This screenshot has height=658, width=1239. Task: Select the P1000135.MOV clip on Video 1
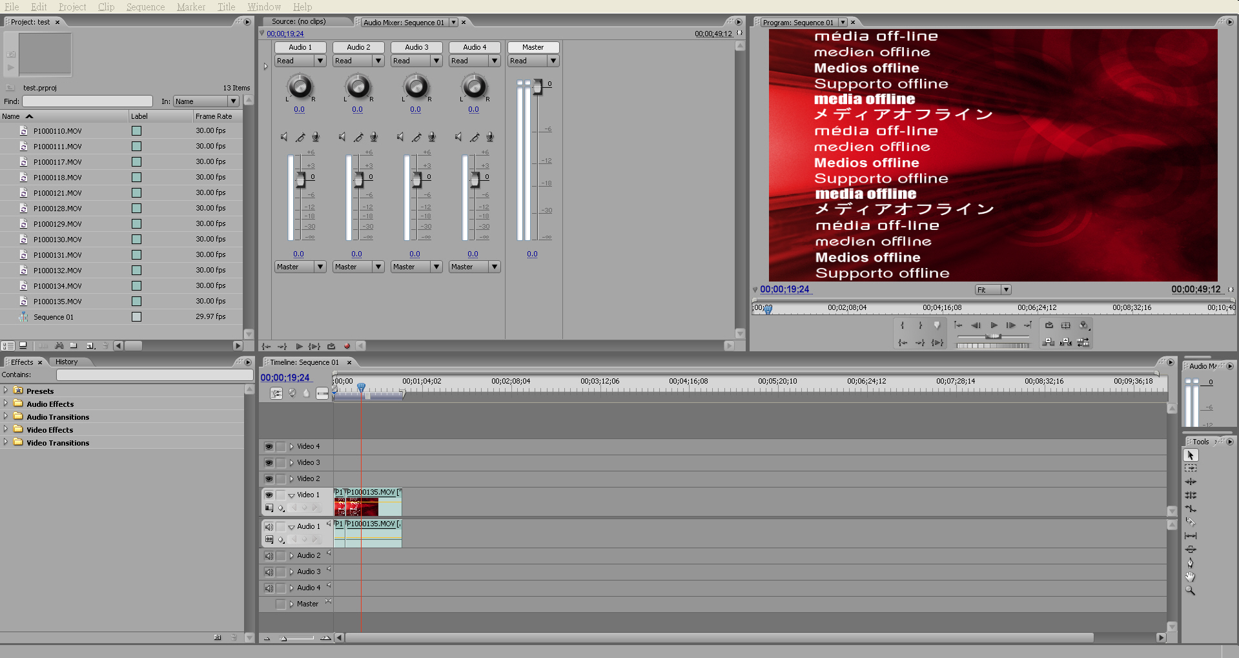[373, 502]
